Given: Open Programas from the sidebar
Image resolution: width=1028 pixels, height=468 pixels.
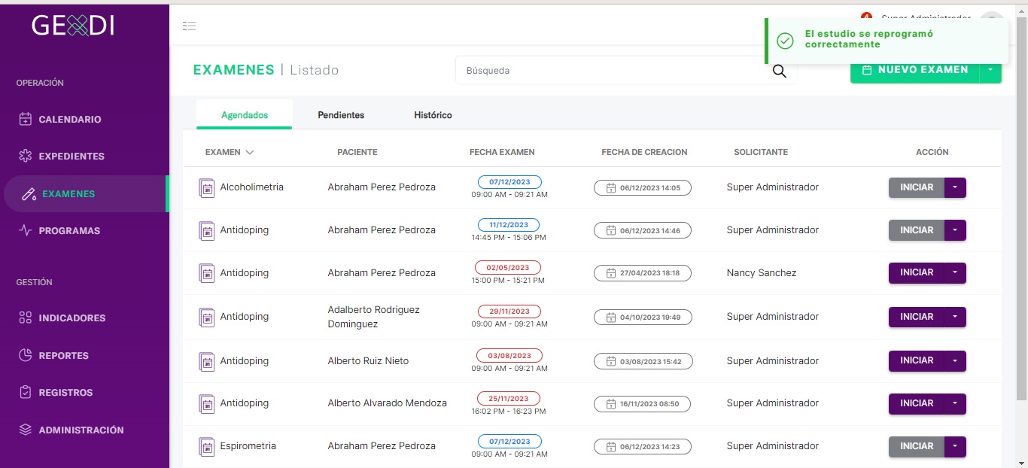Looking at the screenshot, I should 69,231.
